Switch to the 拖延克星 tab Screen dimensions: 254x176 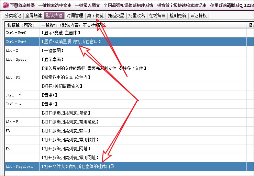pos(116,15)
